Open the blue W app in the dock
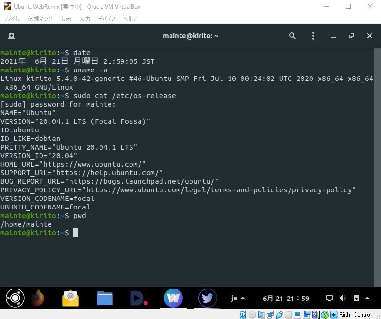The height and width of the screenshot is (319, 381). tap(173, 298)
